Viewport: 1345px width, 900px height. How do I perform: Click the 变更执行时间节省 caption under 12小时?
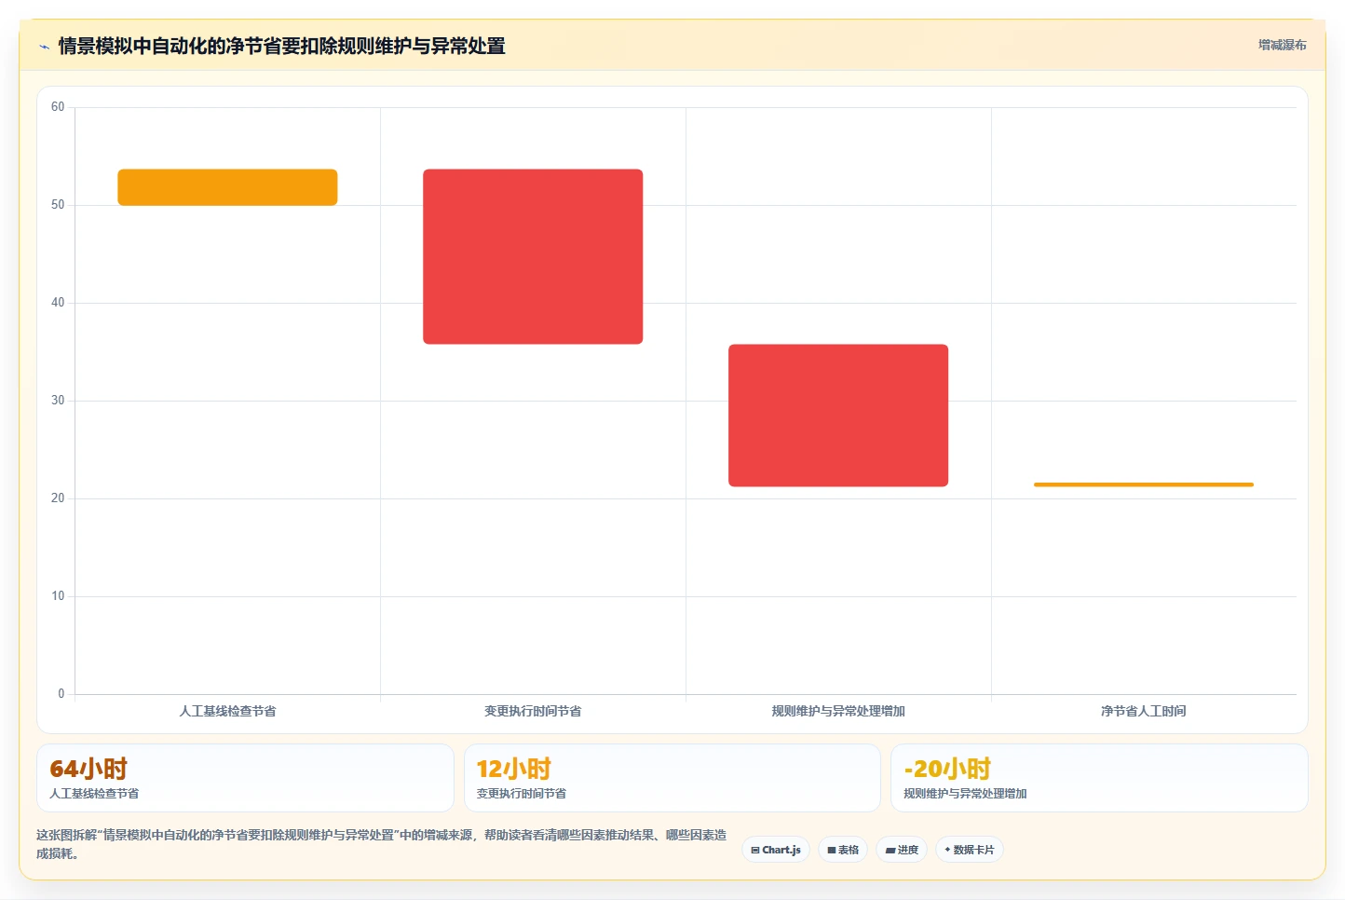[522, 794]
